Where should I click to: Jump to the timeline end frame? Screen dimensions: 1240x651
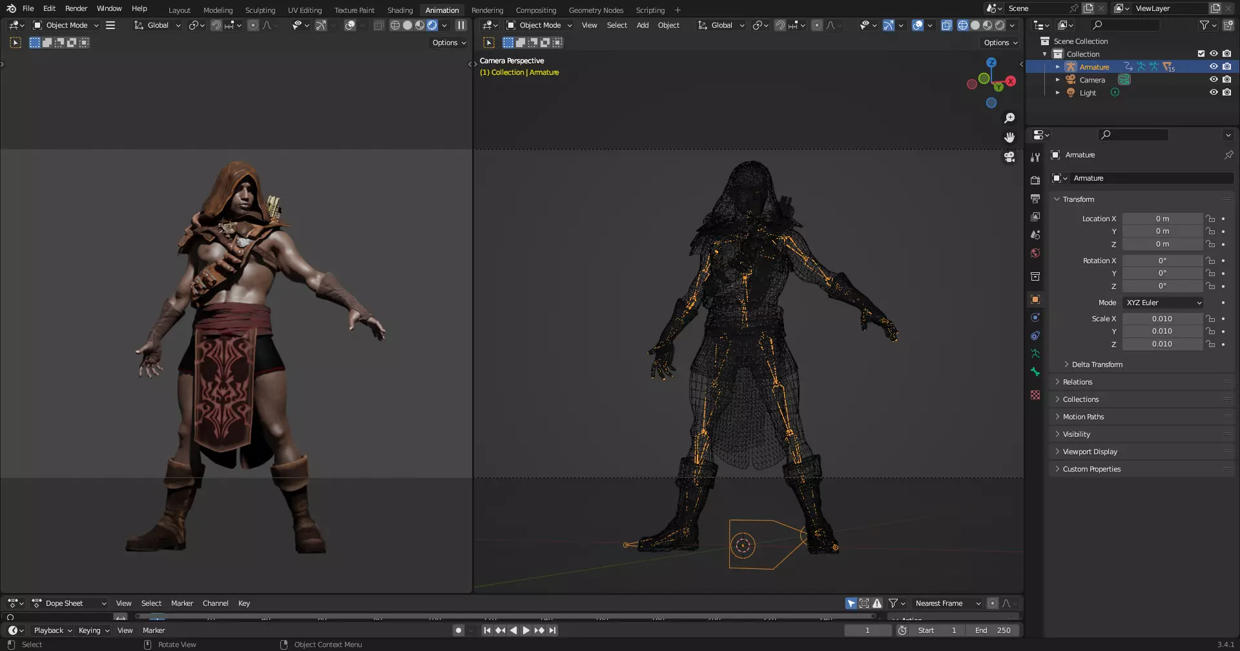(553, 630)
